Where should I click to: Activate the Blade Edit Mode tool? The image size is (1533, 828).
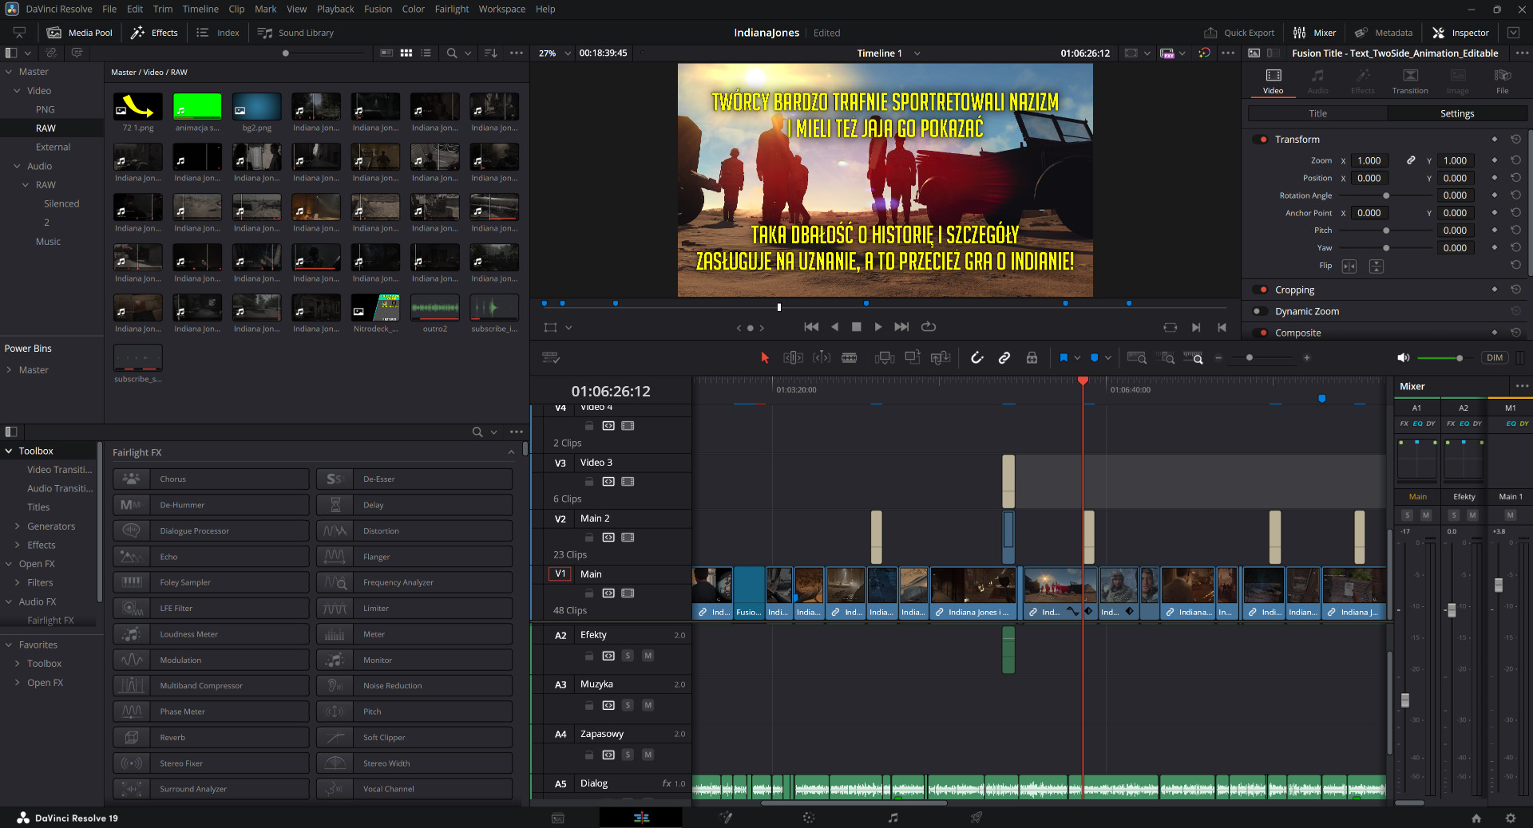[x=849, y=358]
